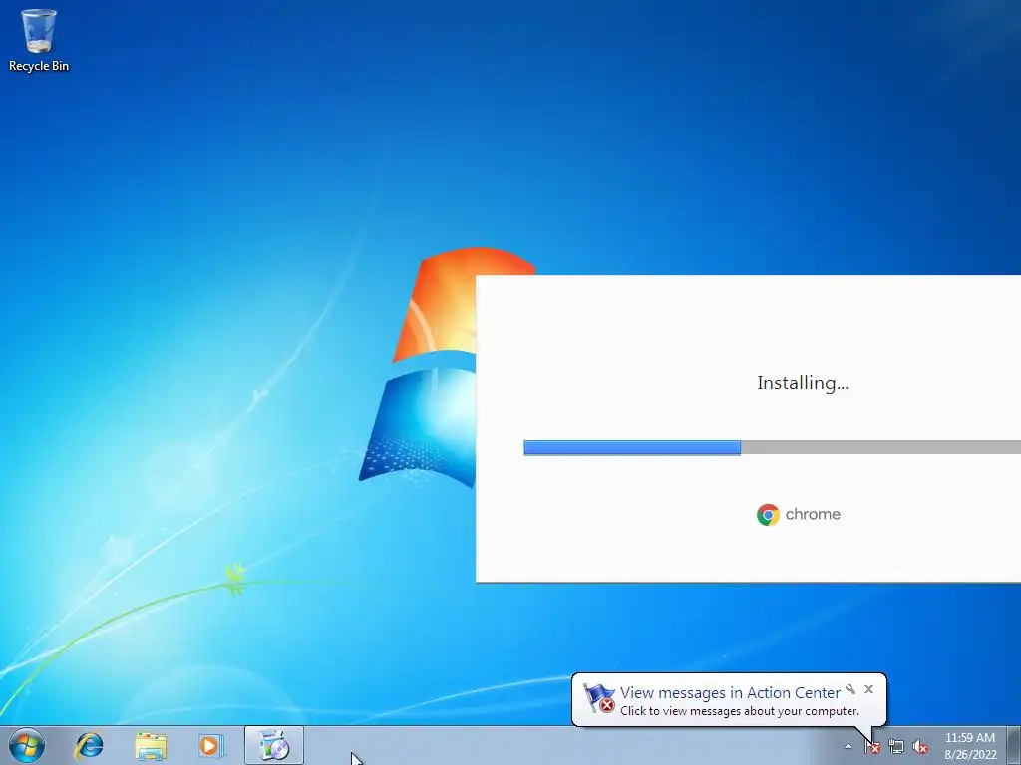Open the Recycle Bin desktop icon
The width and height of the screenshot is (1021, 765).
pyautogui.click(x=39, y=40)
